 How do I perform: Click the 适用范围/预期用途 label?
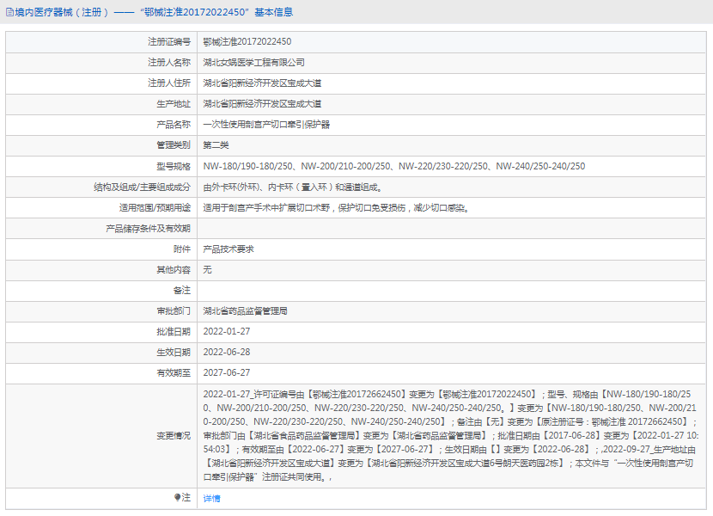[x=155, y=207]
